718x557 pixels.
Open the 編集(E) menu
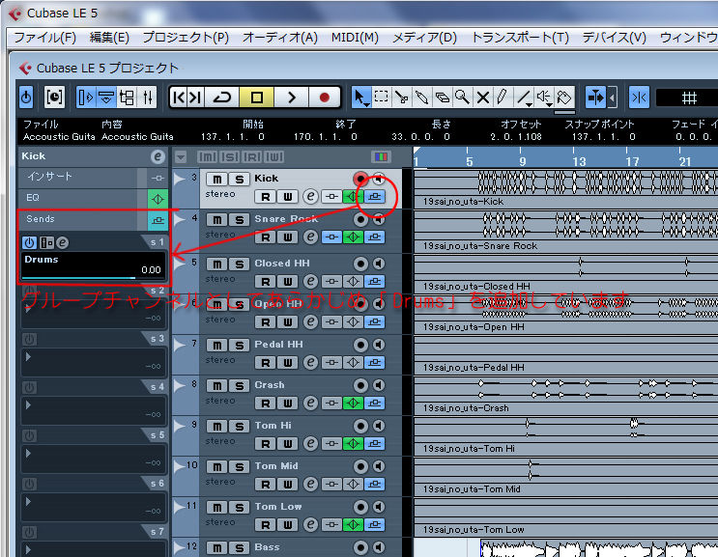(x=109, y=38)
